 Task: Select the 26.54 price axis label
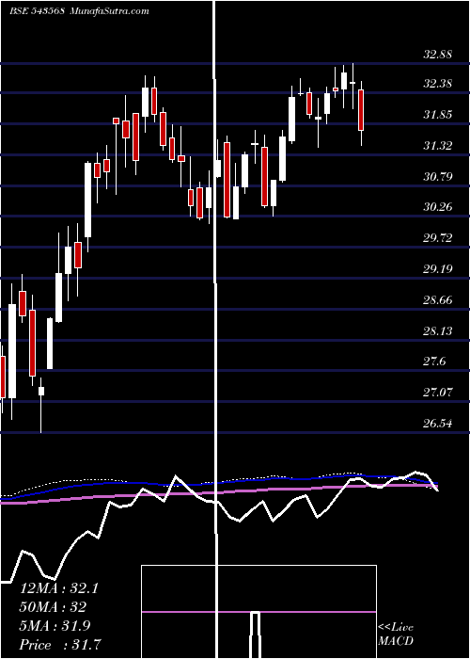pos(438,424)
